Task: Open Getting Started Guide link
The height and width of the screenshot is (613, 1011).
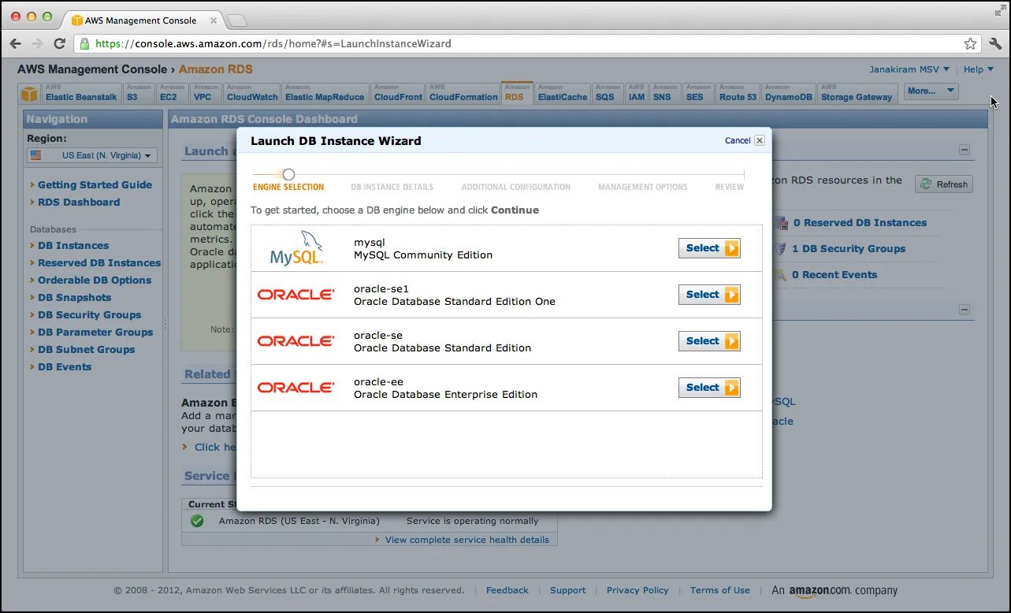Action: click(x=95, y=184)
